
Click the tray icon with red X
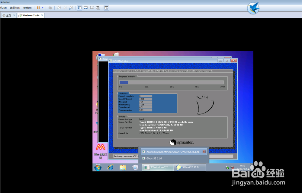tap(232, 168)
